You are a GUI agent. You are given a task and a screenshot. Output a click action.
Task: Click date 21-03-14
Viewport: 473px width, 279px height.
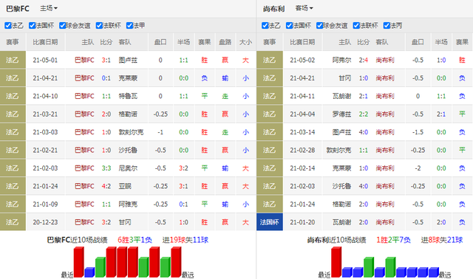tap(302, 132)
